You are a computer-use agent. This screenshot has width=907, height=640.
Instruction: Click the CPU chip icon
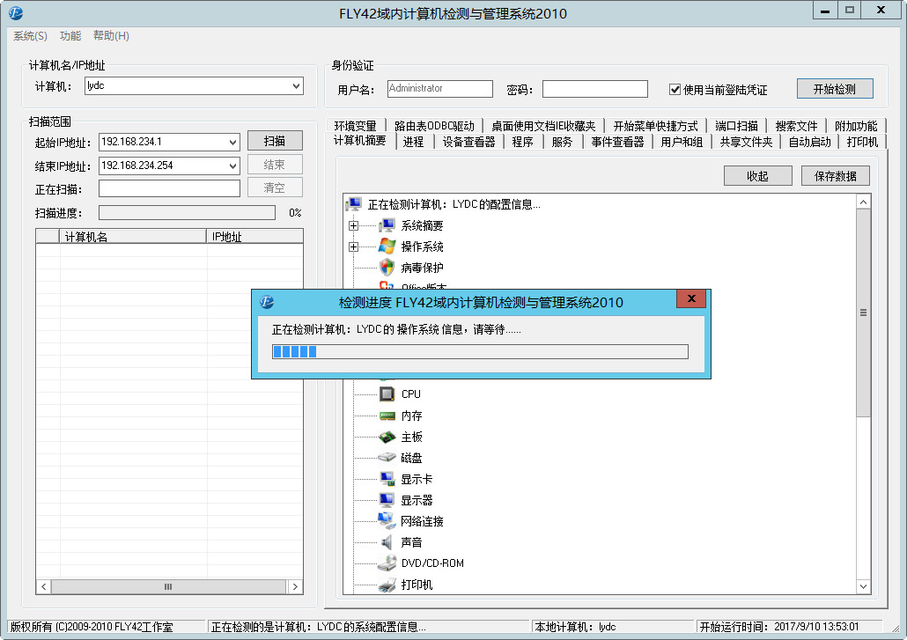[387, 394]
